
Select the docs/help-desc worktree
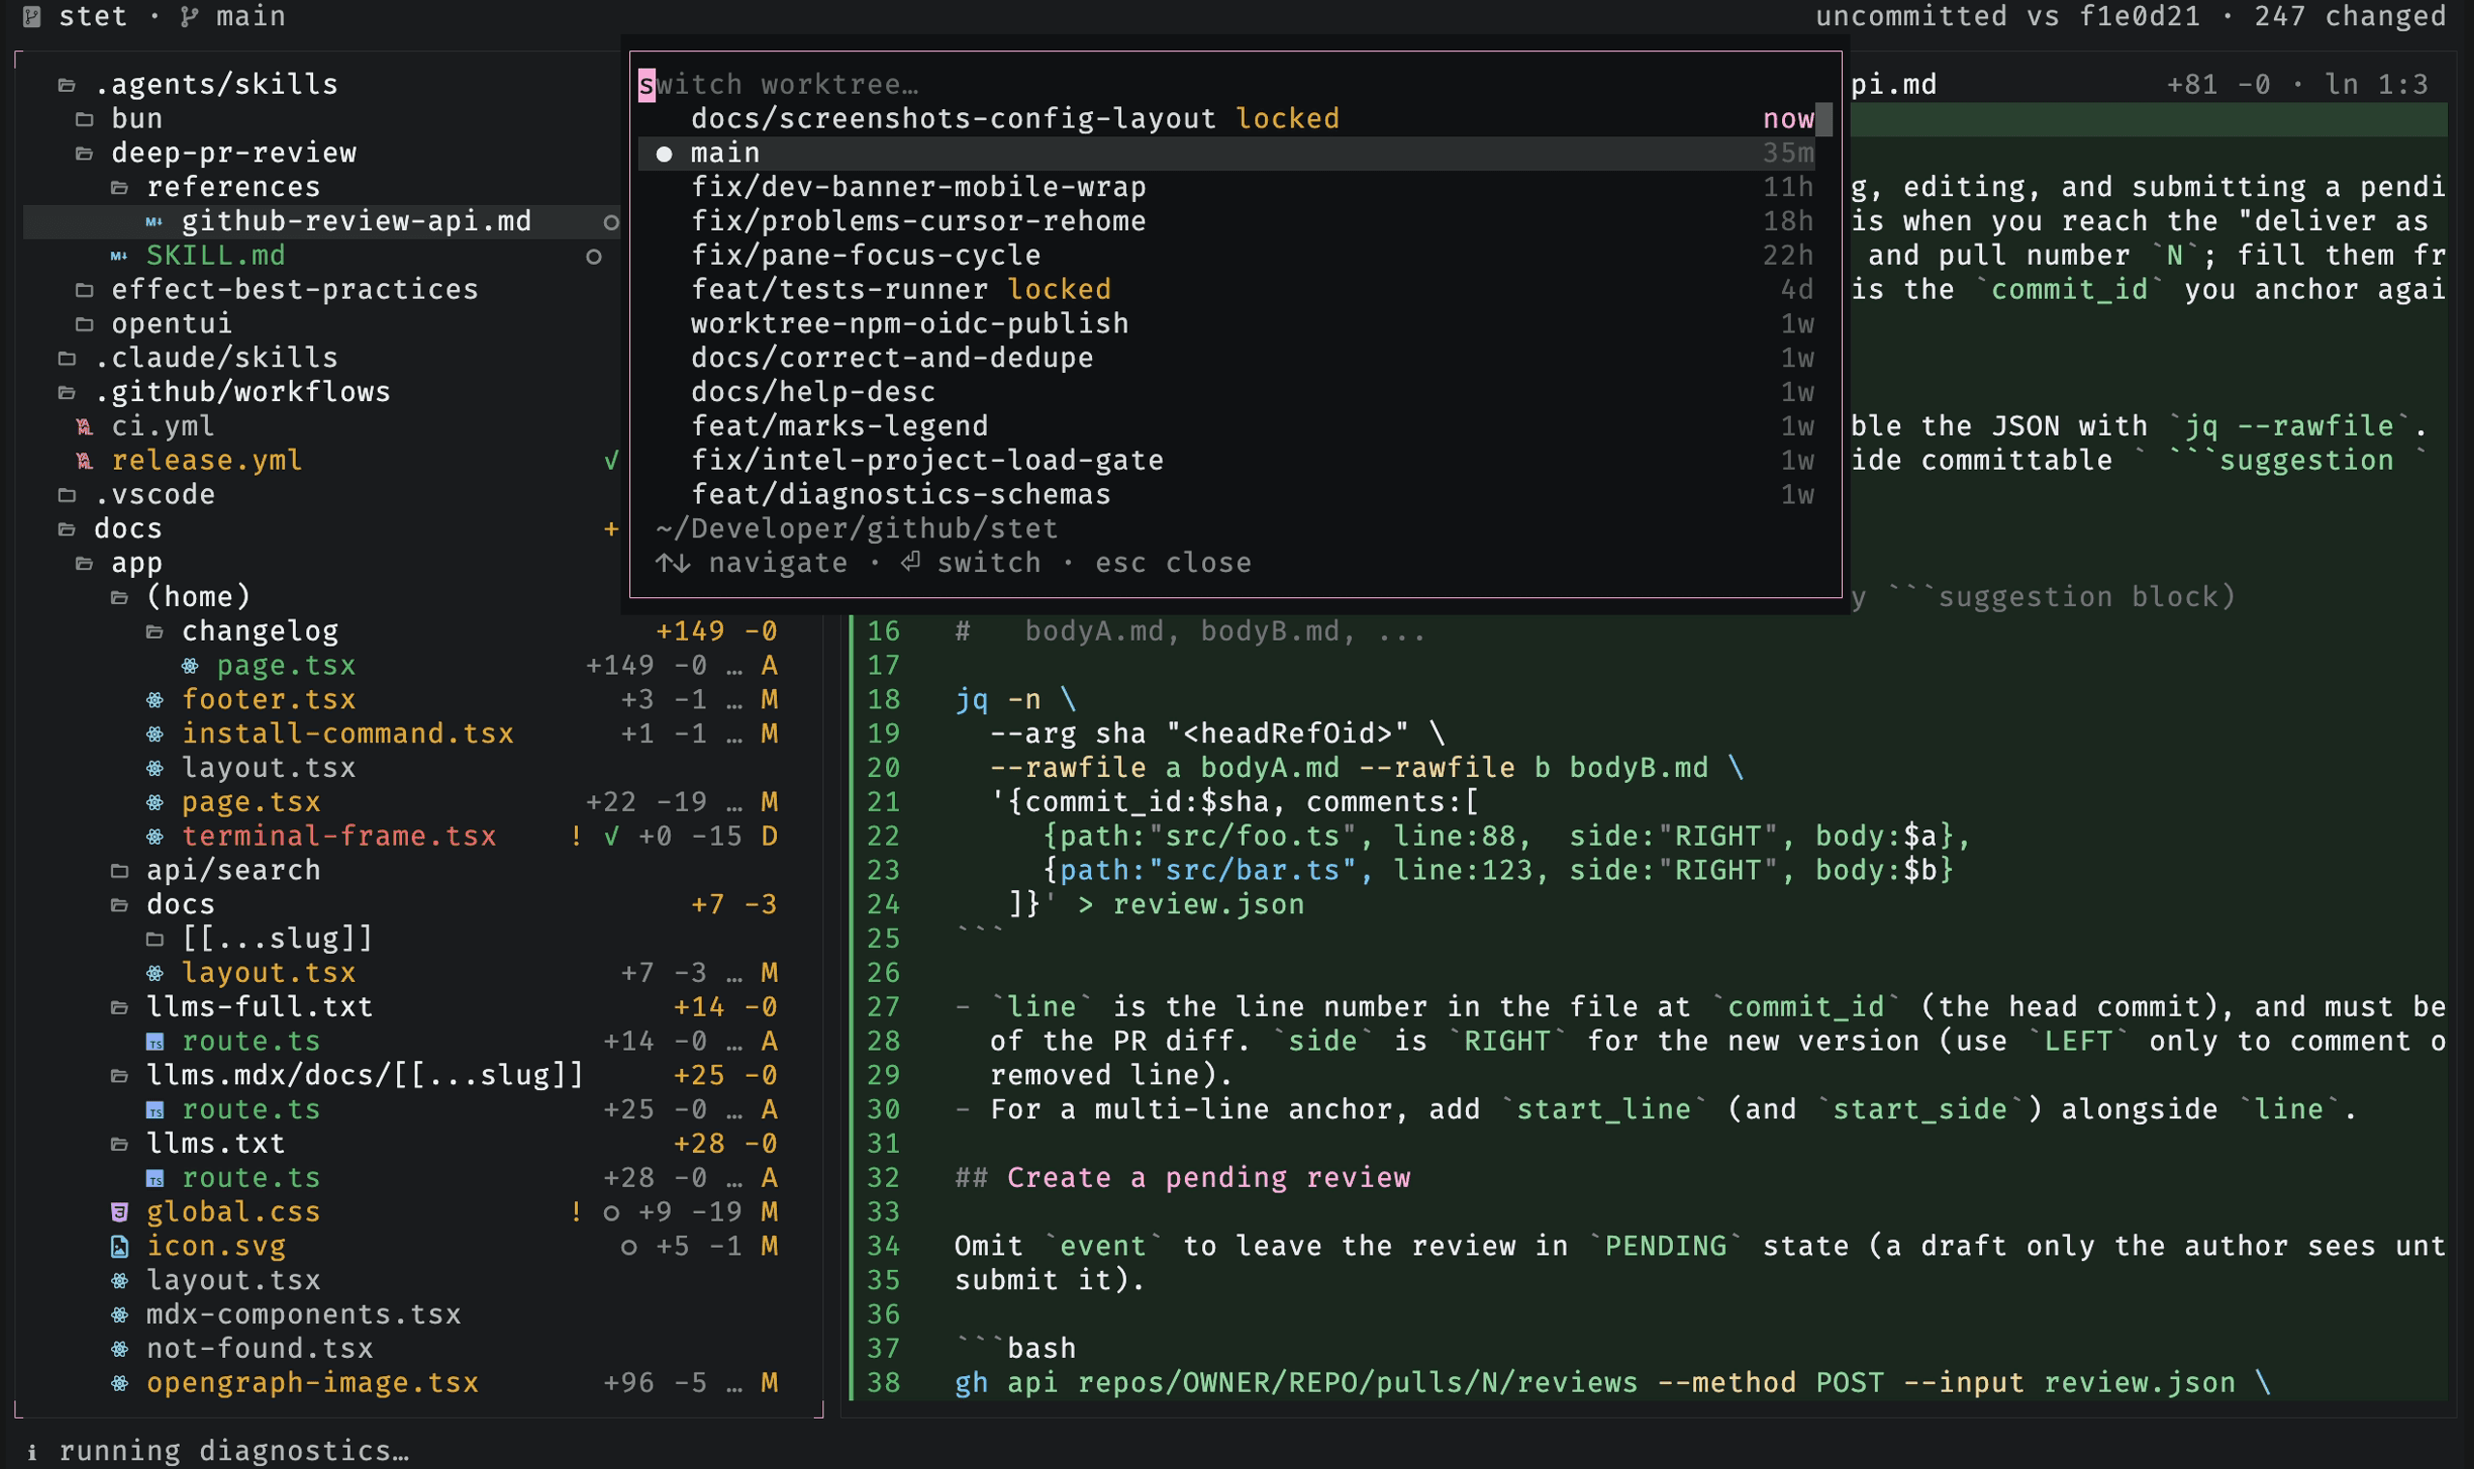click(x=1226, y=392)
